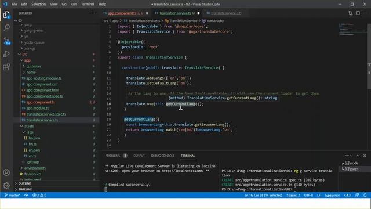
Task: Click the master branch status item
Action: (x=12, y=195)
